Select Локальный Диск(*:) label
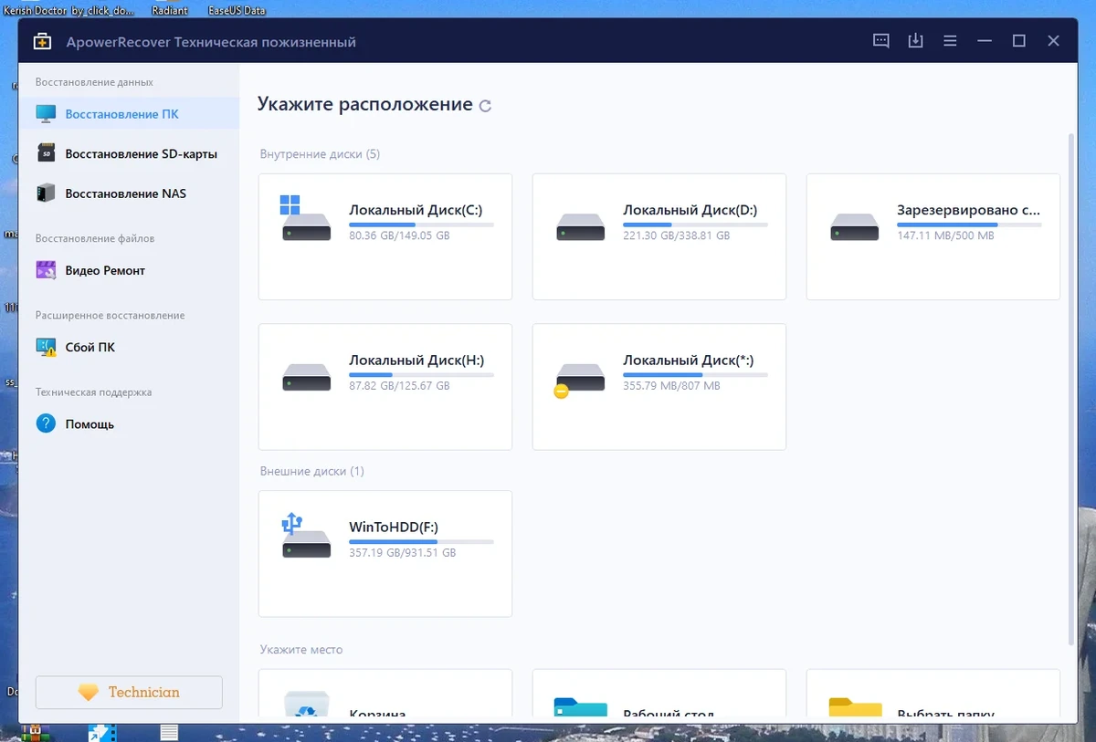Image resolution: width=1096 pixels, height=742 pixels. pyautogui.click(x=689, y=361)
